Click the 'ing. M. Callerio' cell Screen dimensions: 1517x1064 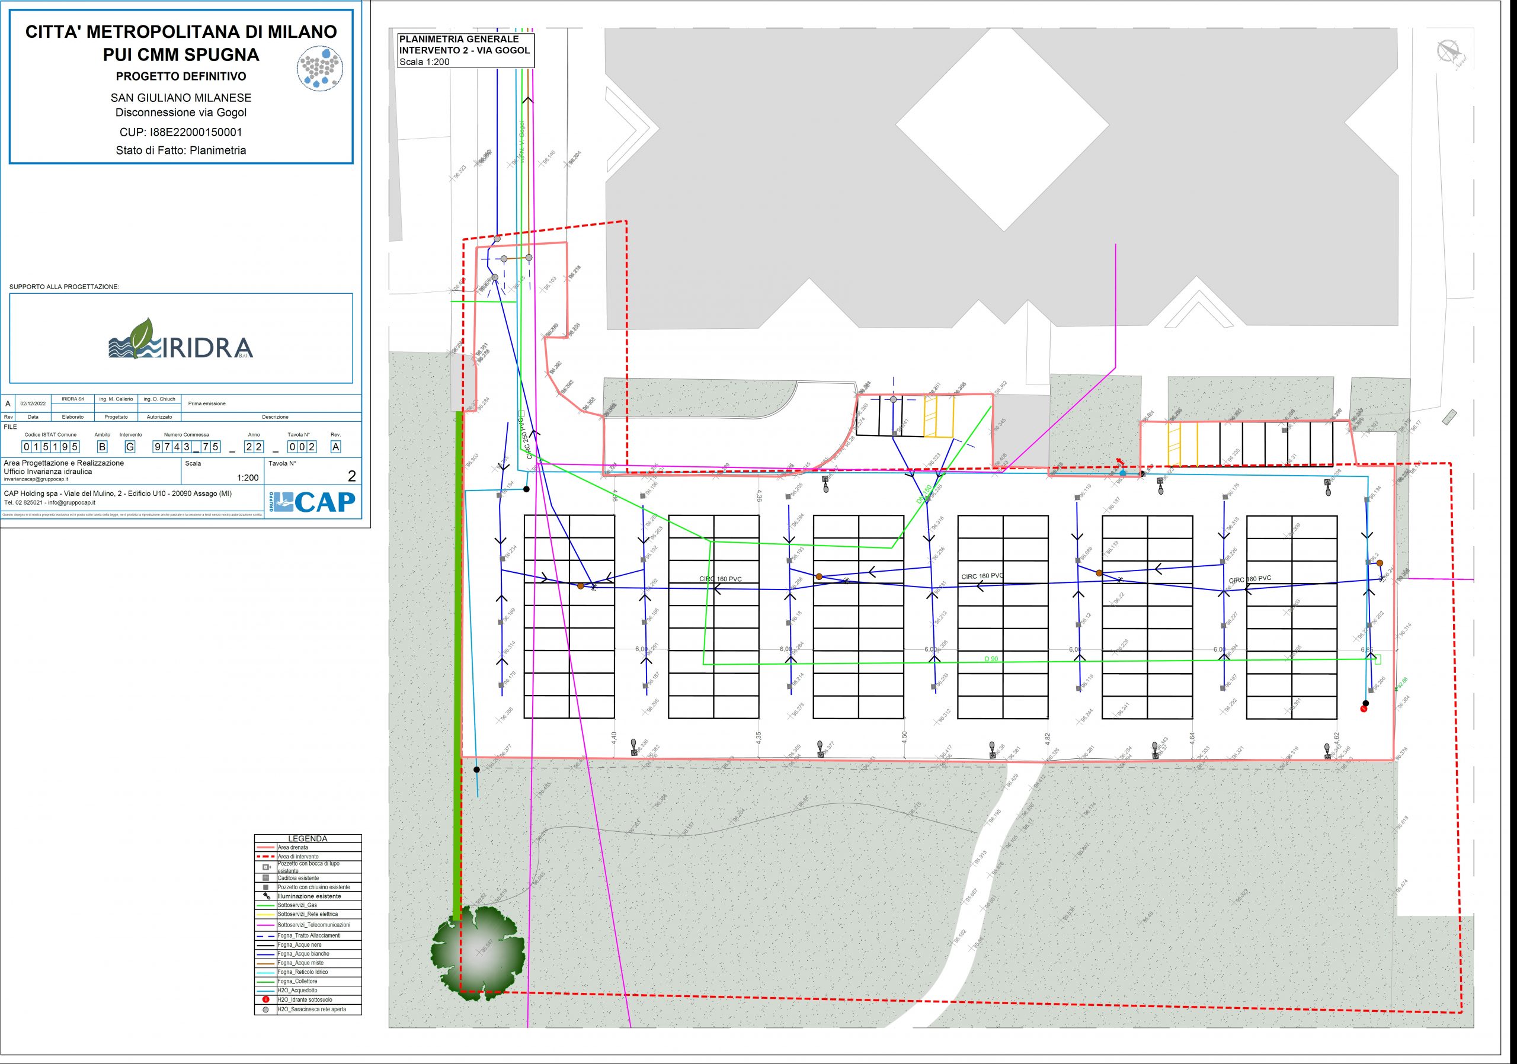(x=116, y=399)
